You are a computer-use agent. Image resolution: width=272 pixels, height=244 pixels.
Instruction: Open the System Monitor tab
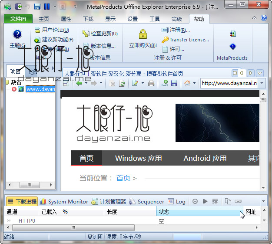64,202
